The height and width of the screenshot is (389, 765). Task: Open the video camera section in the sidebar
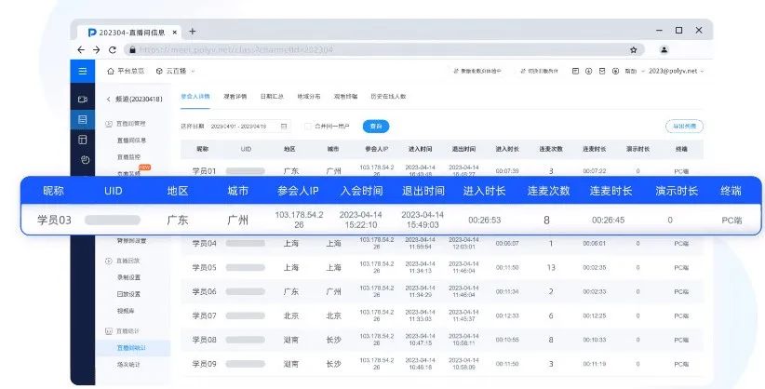click(82, 99)
